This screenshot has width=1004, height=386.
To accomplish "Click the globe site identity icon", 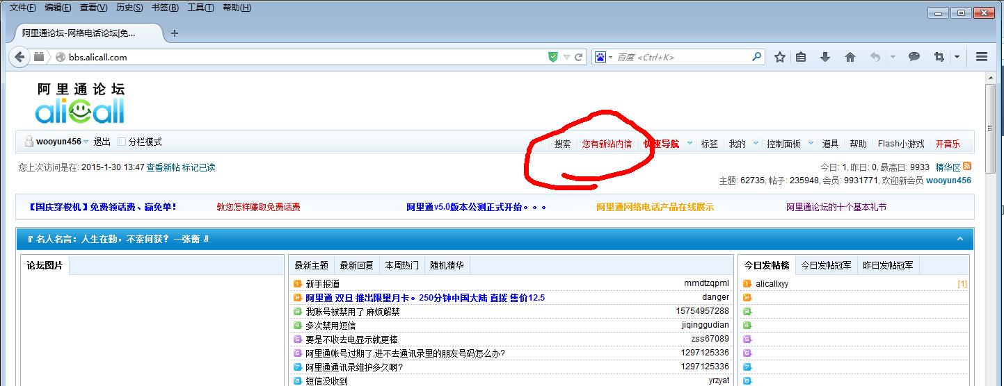I will click(60, 57).
